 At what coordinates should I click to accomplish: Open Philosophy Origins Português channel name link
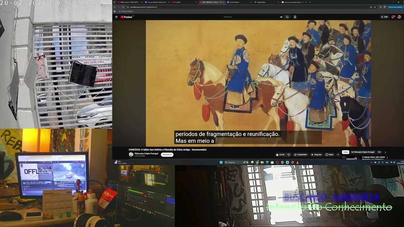click(x=146, y=153)
